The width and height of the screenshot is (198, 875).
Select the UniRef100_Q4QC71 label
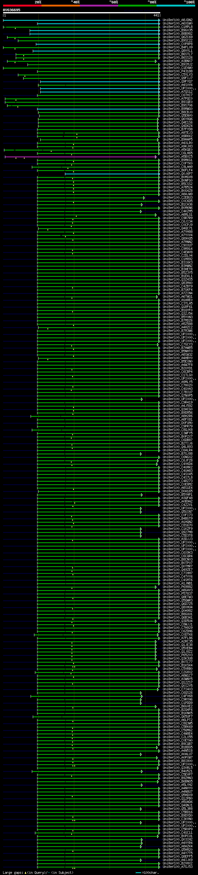tap(178, 228)
